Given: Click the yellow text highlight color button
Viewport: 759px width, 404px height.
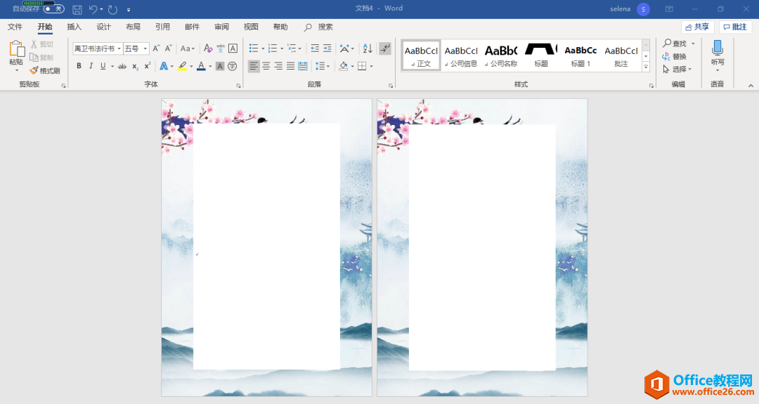Looking at the screenshot, I should pyautogui.click(x=182, y=66).
